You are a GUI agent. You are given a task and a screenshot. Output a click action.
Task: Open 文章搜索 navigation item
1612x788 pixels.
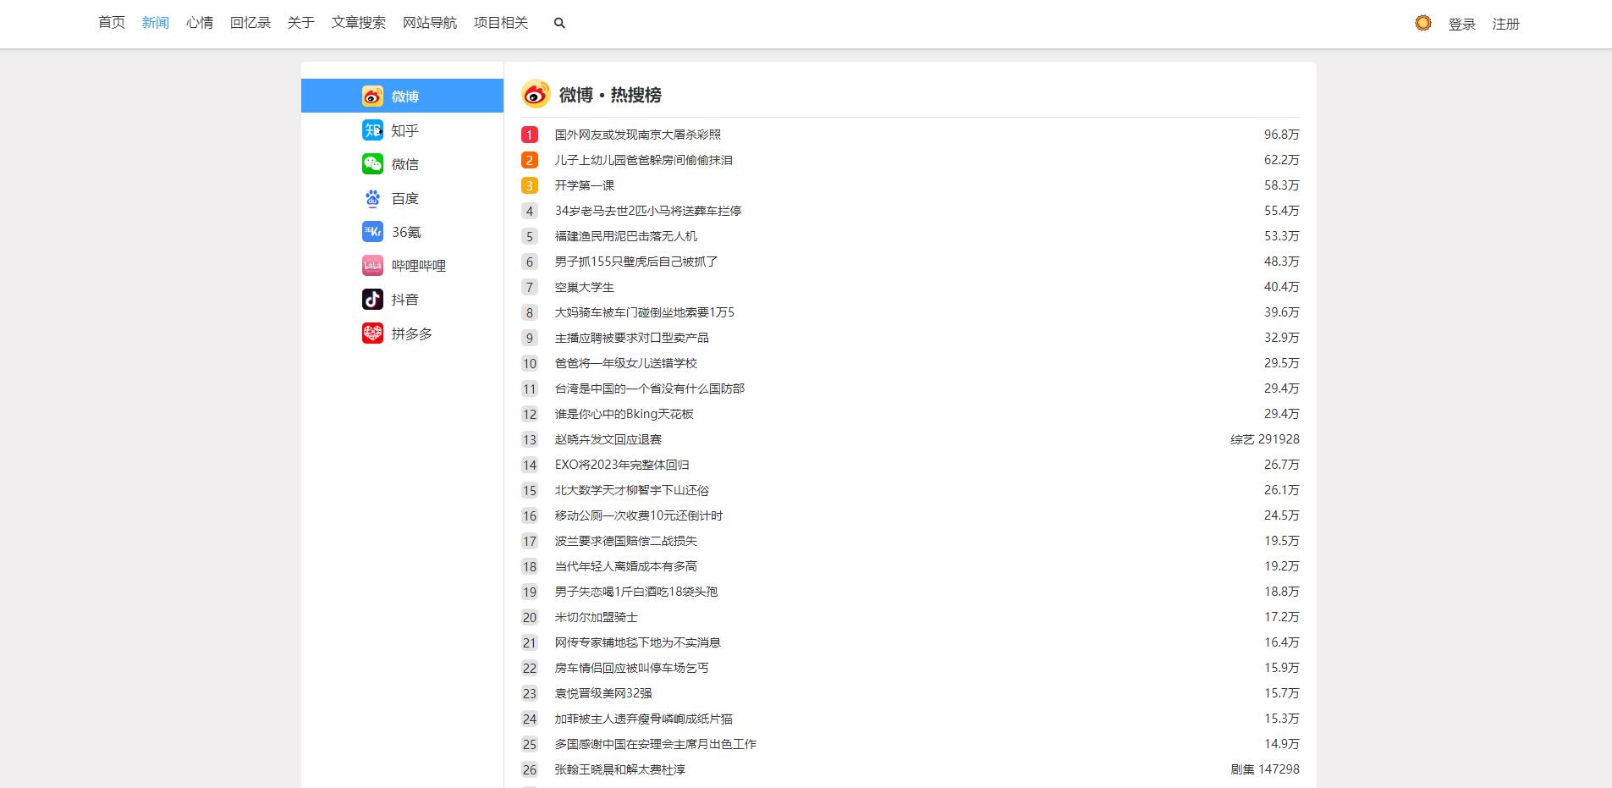359,23
